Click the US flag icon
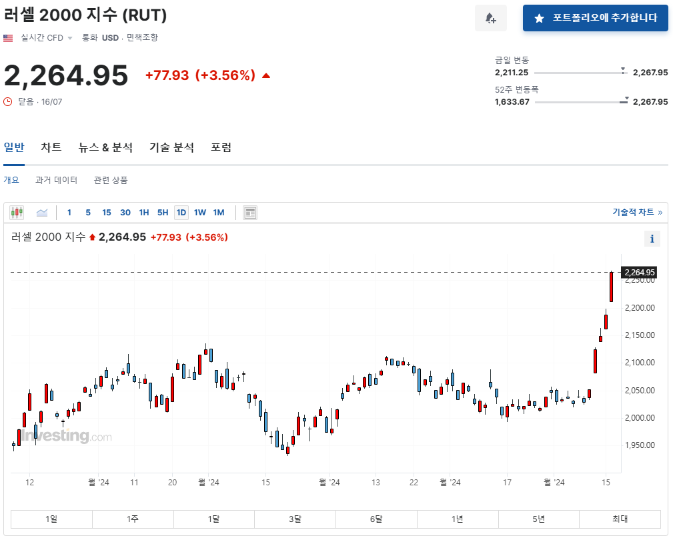Viewport: 673px width, 538px height. point(8,38)
